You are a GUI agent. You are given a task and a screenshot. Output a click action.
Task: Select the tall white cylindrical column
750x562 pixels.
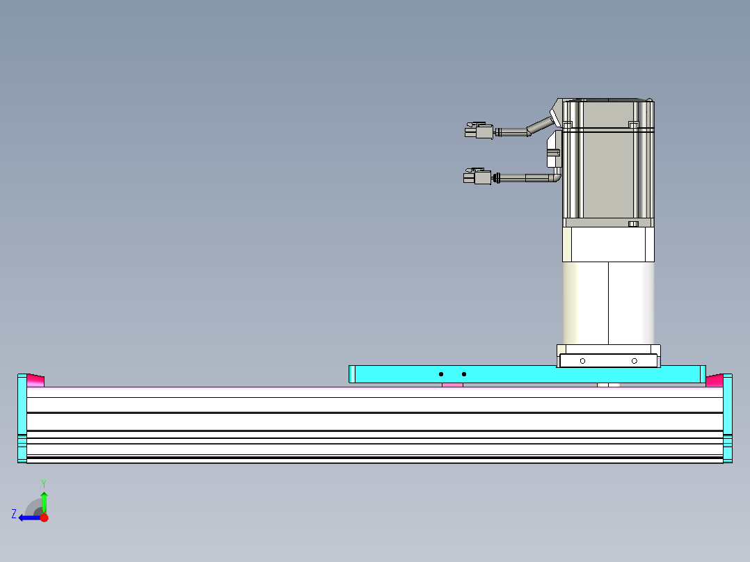(x=608, y=303)
